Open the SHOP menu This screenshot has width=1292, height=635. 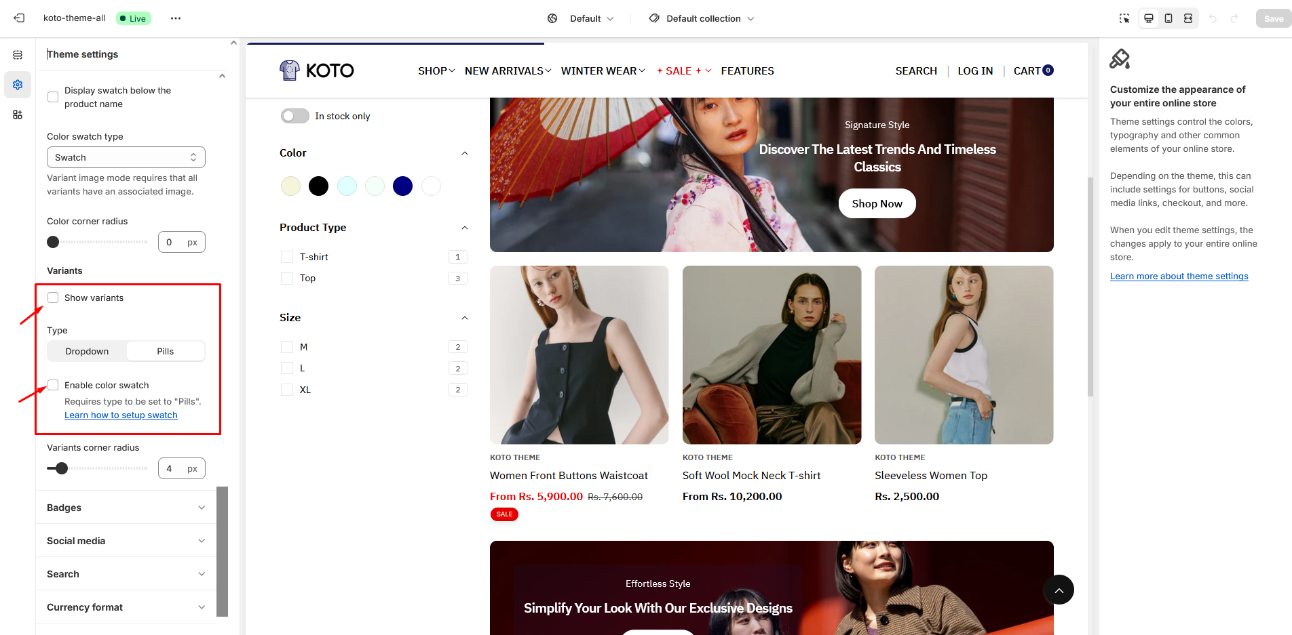tap(436, 70)
